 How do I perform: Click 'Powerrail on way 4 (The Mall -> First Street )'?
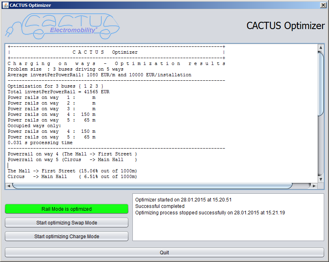point(72,154)
